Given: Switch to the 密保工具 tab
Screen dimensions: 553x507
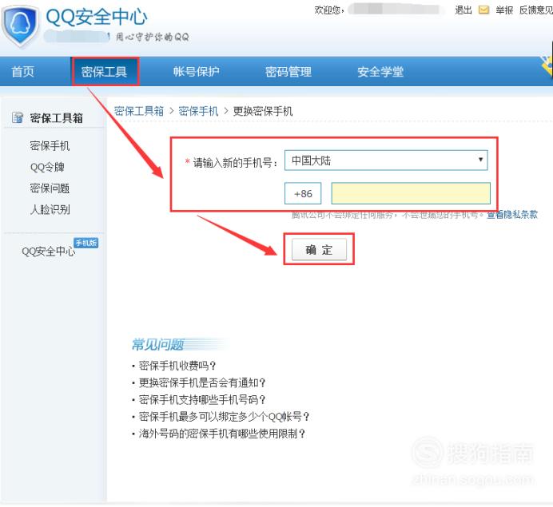Looking at the screenshot, I should coord(105,72).
